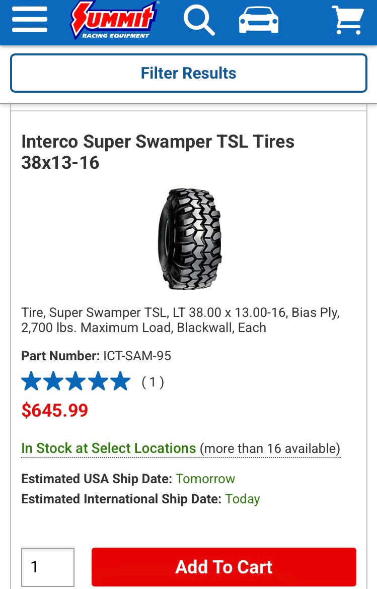377x589 pixels.
Task: Click the tire description text
Action: point(180,320)
